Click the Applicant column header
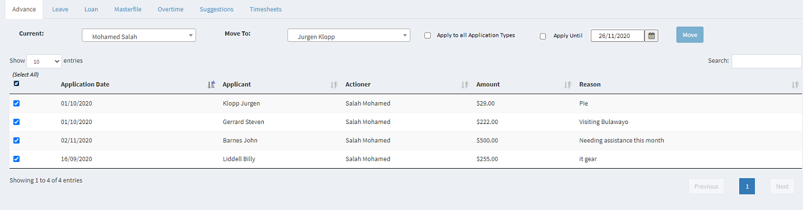The image size is (803, 210). (x=237, y=84)
